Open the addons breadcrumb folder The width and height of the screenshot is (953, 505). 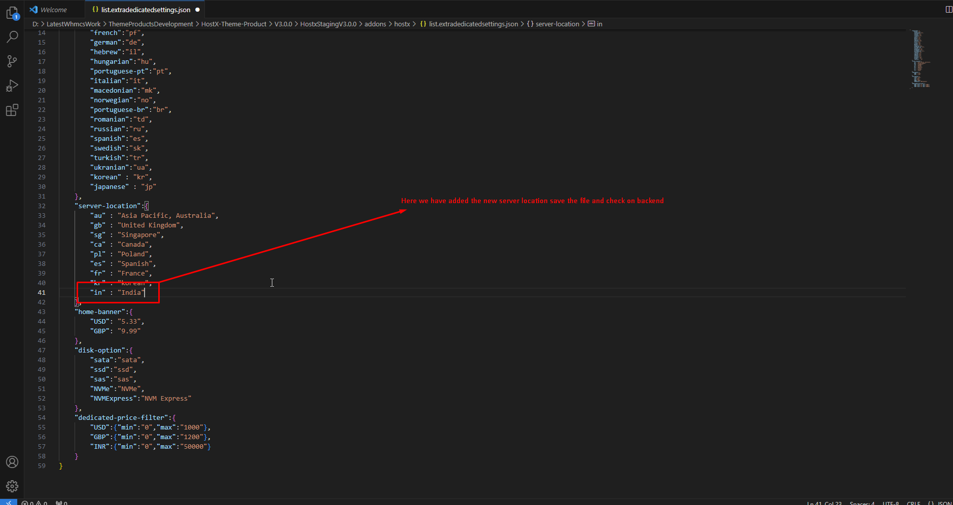point(375,24)
